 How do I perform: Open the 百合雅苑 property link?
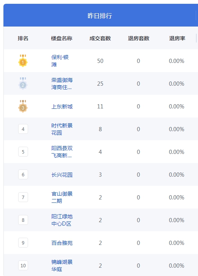click(x=62, y=243)
